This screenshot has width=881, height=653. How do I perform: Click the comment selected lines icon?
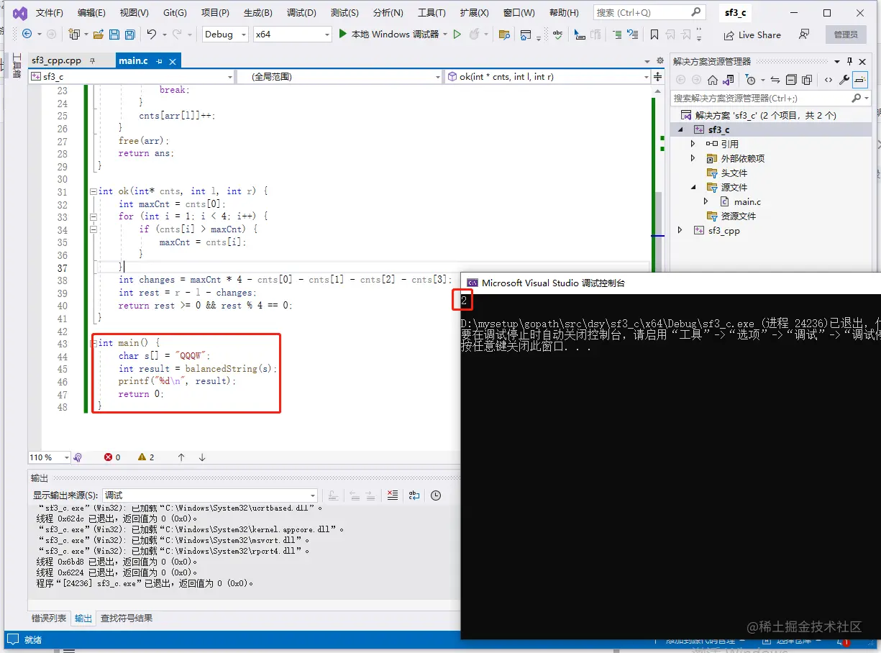[617, 34]
